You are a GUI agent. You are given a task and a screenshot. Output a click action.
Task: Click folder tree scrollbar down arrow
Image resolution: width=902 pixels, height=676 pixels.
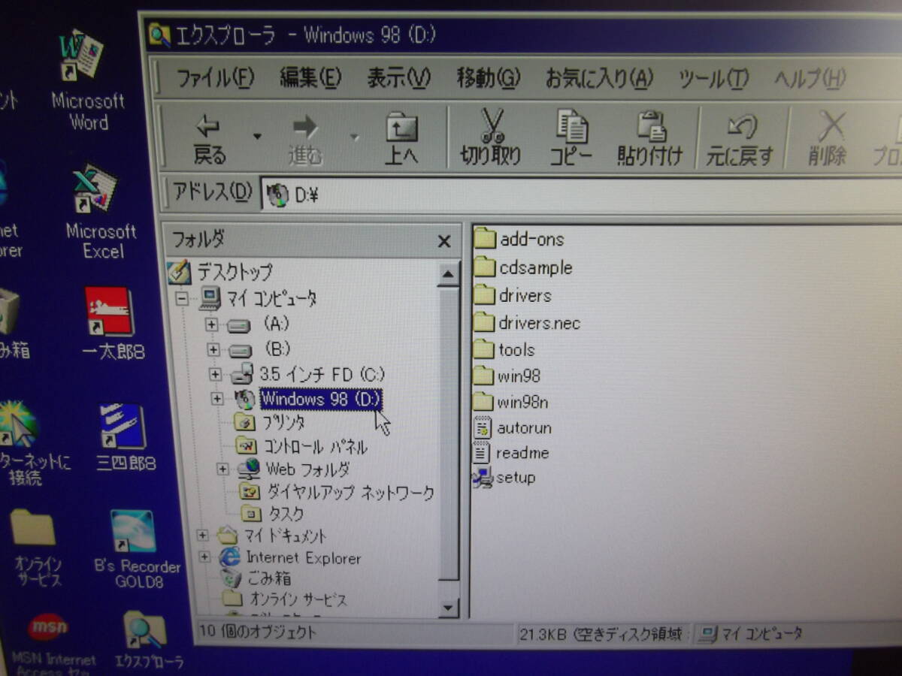point(449,607)
